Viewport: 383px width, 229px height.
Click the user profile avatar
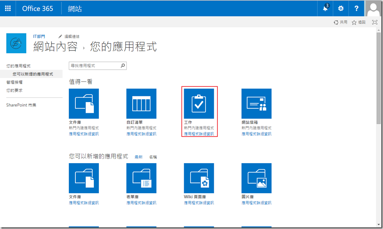374,8
